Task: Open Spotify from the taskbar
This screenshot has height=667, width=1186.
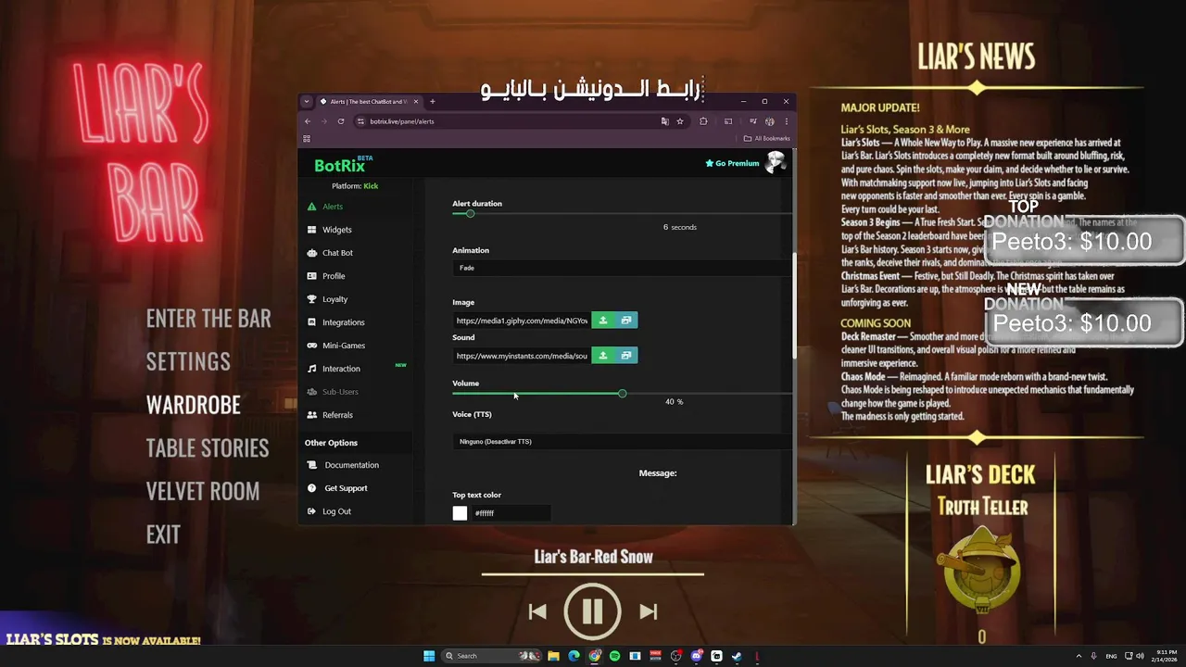Action: 614,656
